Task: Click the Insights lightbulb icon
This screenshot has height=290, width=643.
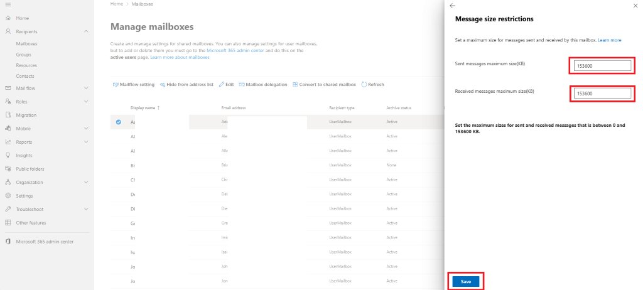Action: [8, 156]
